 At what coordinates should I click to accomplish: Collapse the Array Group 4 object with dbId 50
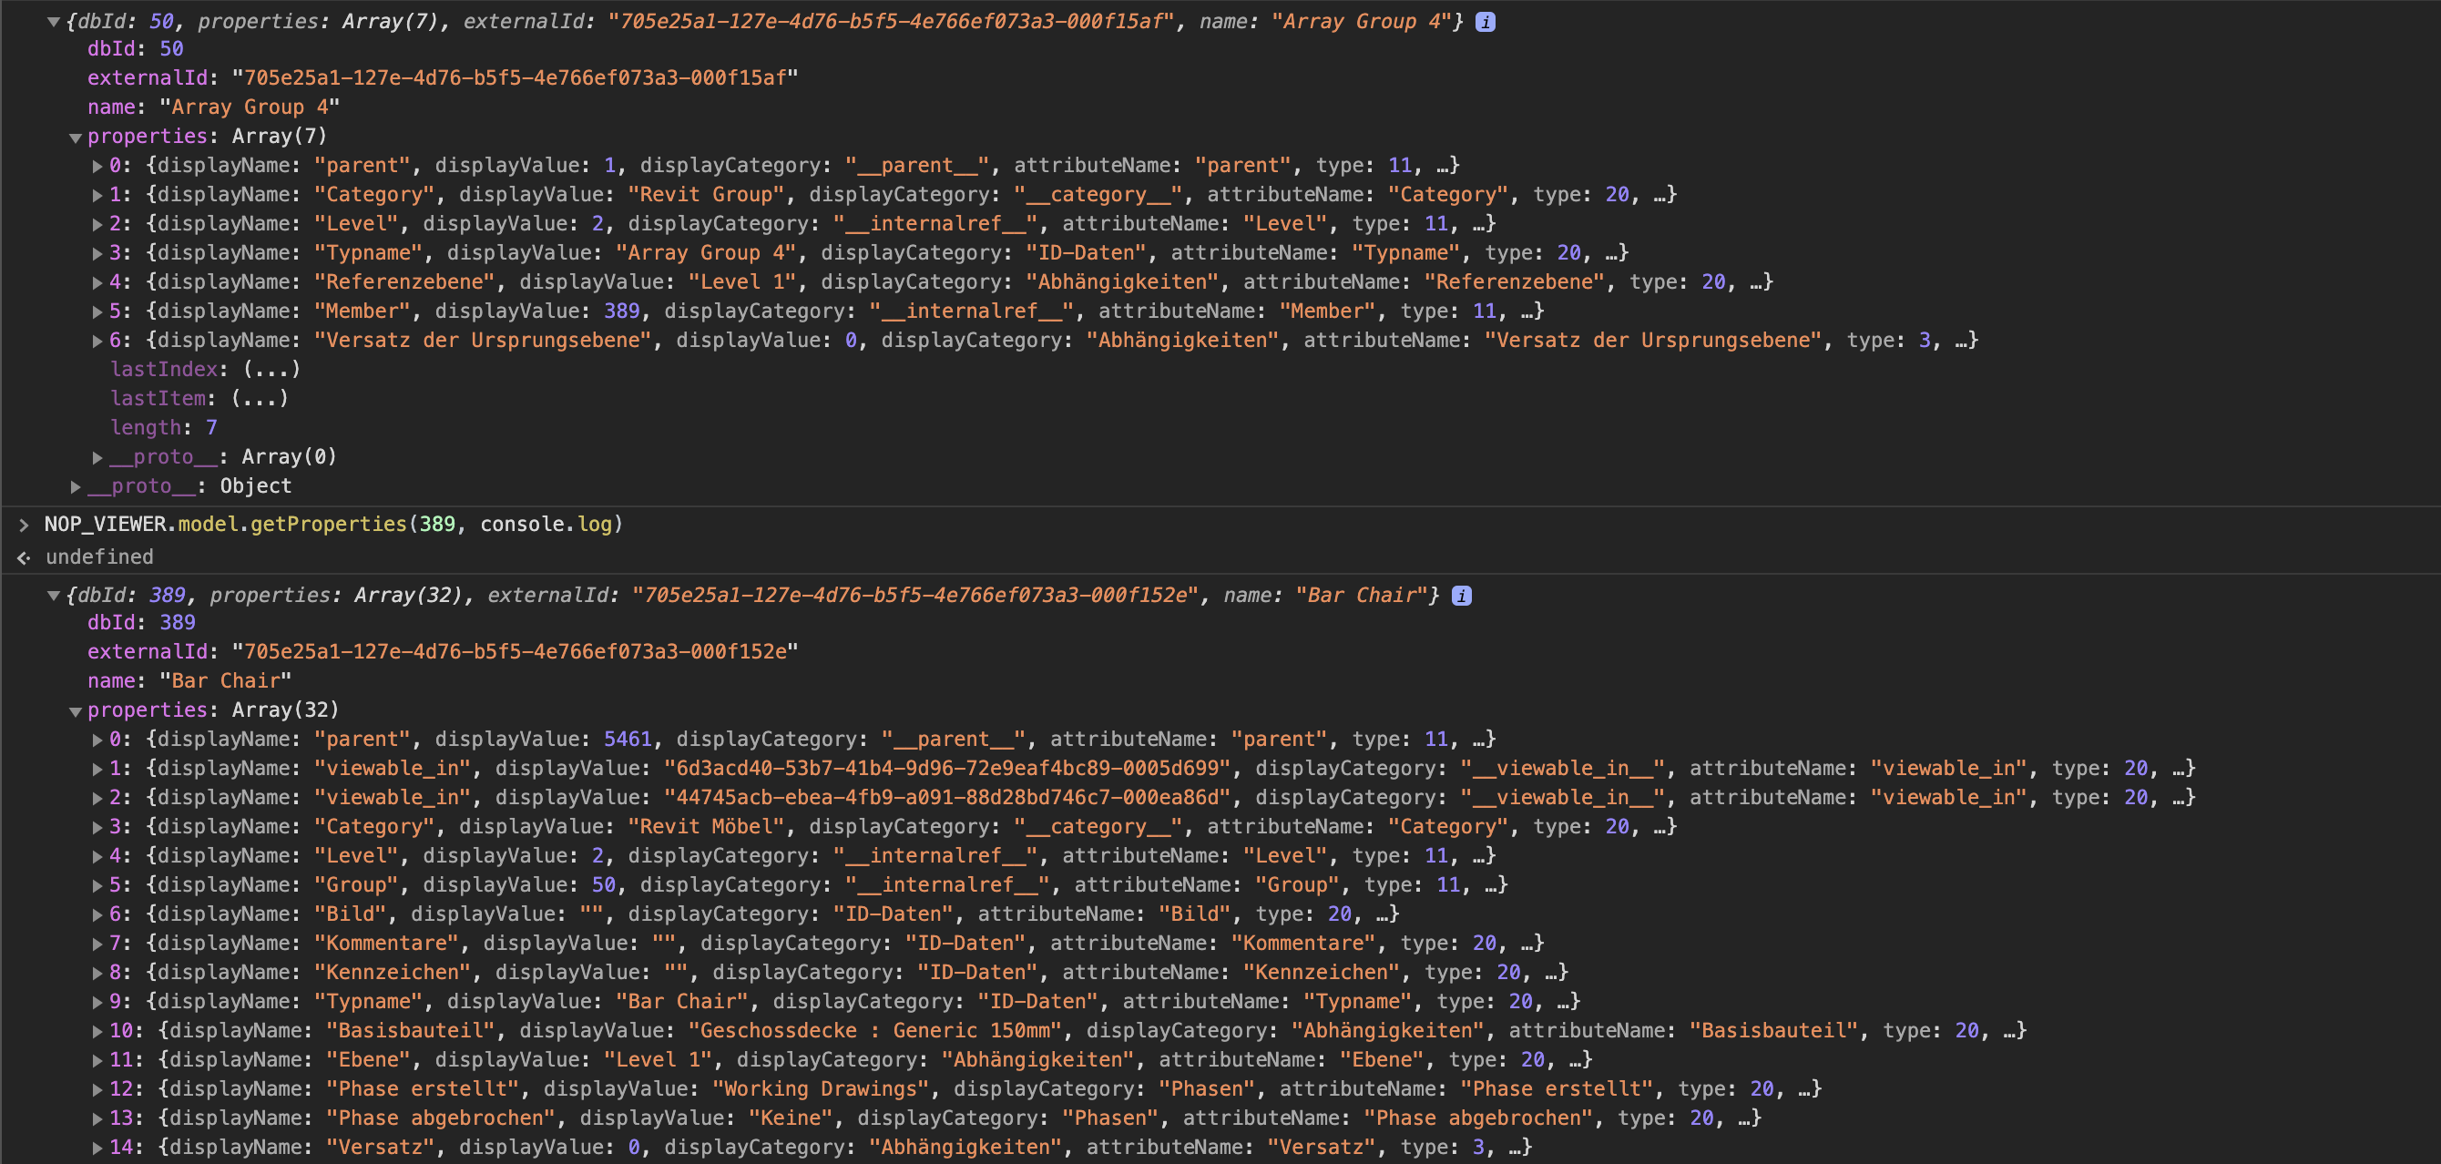click(x=54, y=21)
